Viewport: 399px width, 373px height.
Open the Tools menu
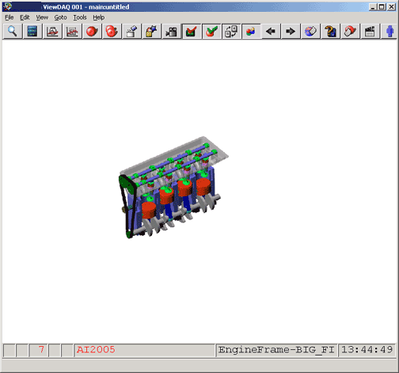point(80,17)
